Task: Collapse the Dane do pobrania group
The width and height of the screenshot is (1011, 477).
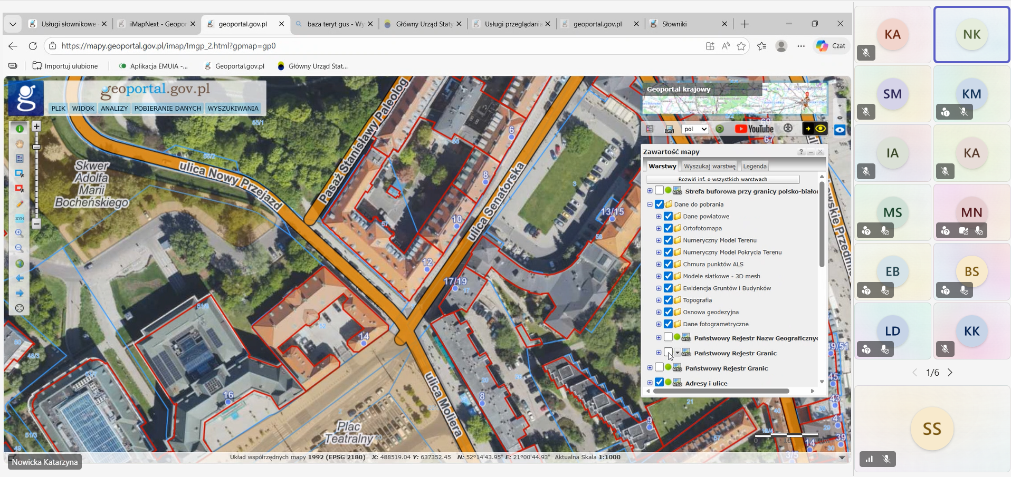Action: [x=650, y=205]
